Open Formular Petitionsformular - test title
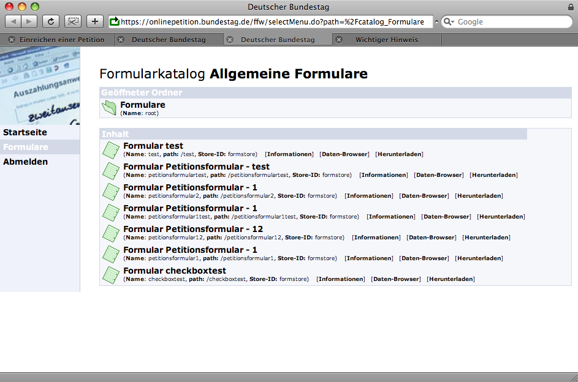 pyautogui.click(x=197, y=167)
